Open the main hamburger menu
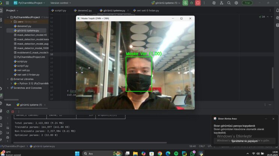 pos(7,3)
